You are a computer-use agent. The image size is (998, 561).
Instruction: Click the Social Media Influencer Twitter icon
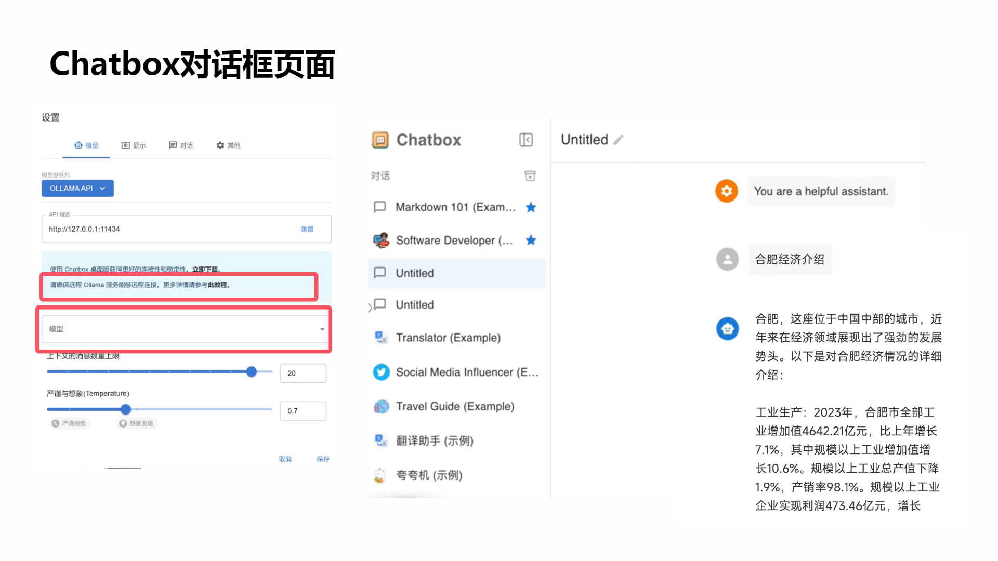(381, 372)
